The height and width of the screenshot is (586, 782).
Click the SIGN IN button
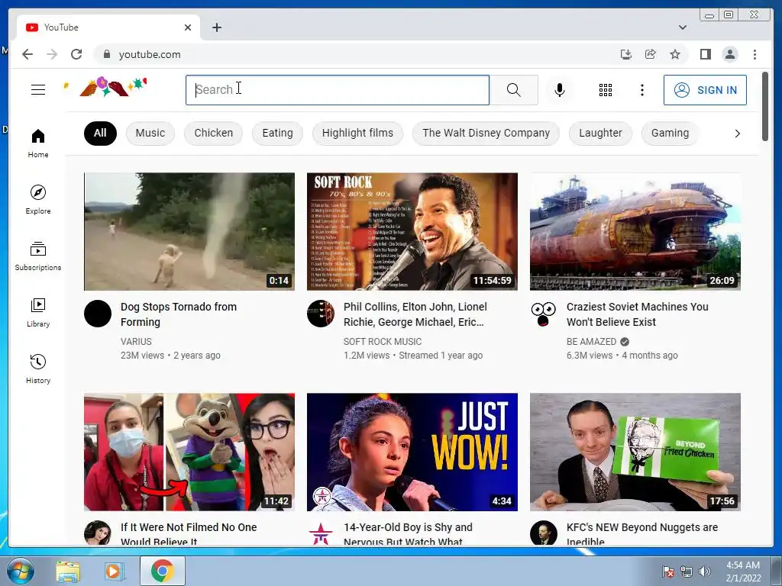click(x=705, y=90)
